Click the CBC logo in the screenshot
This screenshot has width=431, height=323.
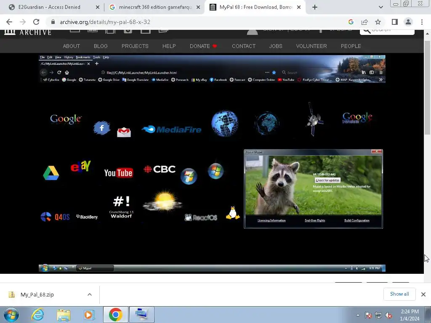pyautogui.click(x=160, y=169)
